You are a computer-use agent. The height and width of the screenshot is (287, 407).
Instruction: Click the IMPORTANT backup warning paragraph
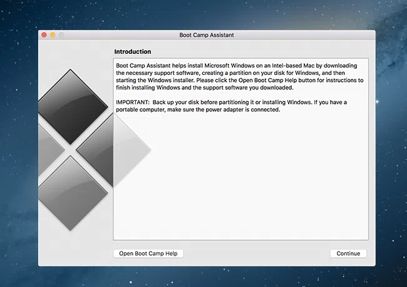click(238, 105)
